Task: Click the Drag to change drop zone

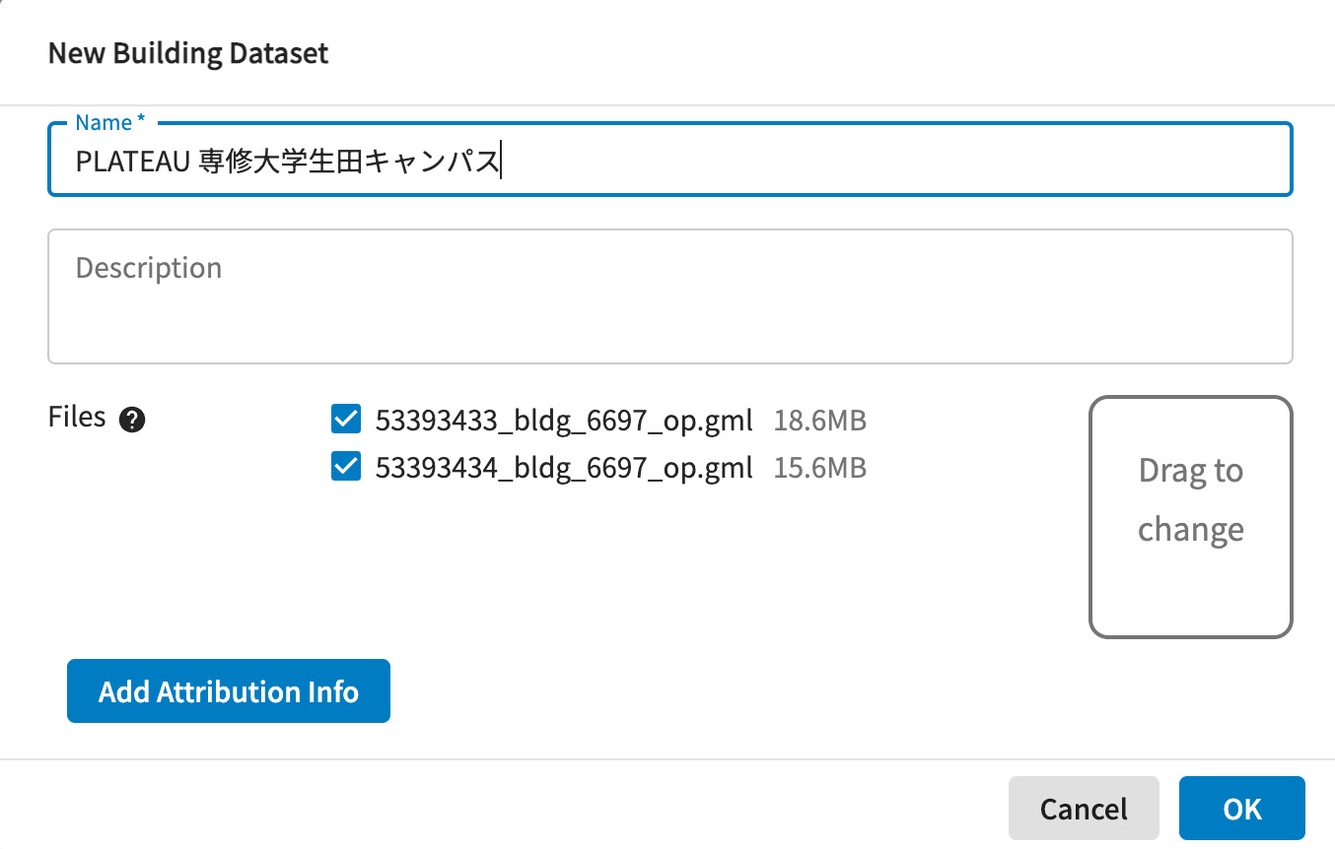Action: [x=1190, y=517]
